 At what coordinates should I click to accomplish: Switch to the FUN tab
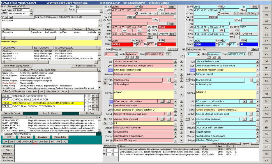point(17,142)
